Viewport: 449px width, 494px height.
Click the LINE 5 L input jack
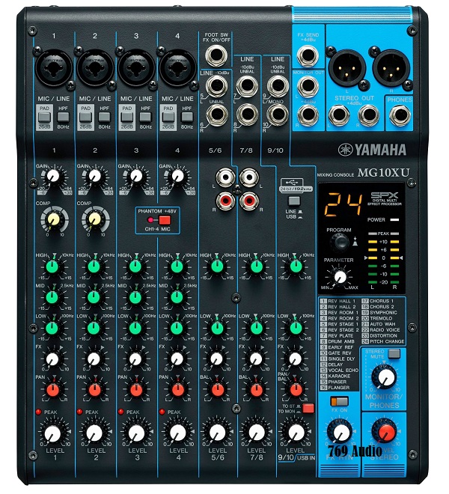coord(217,85)
